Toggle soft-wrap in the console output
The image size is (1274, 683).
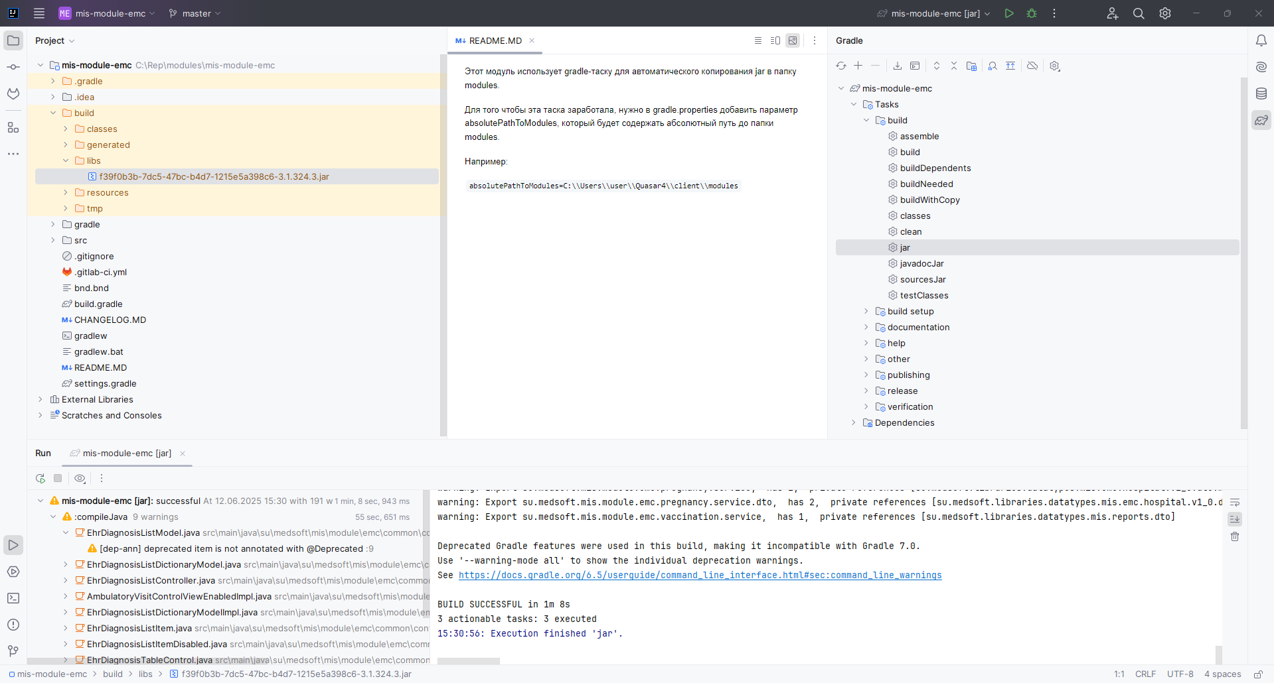point(1235,503)
